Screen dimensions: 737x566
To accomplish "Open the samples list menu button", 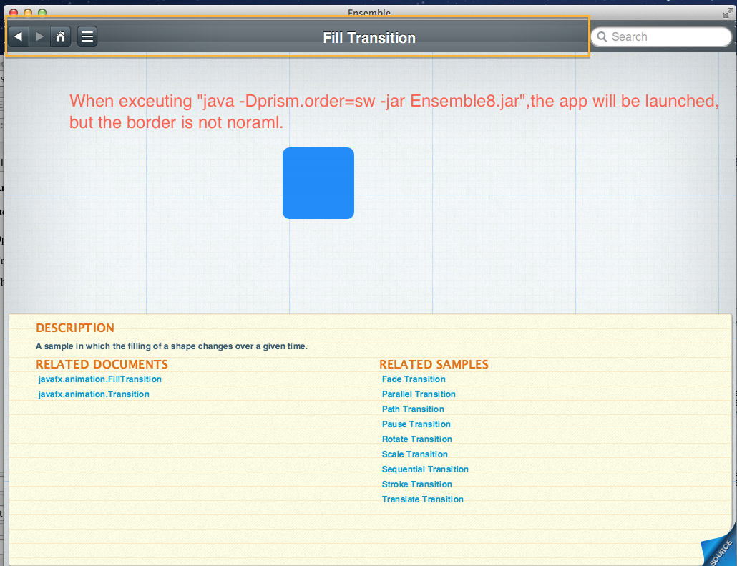I will coord(87,36).
